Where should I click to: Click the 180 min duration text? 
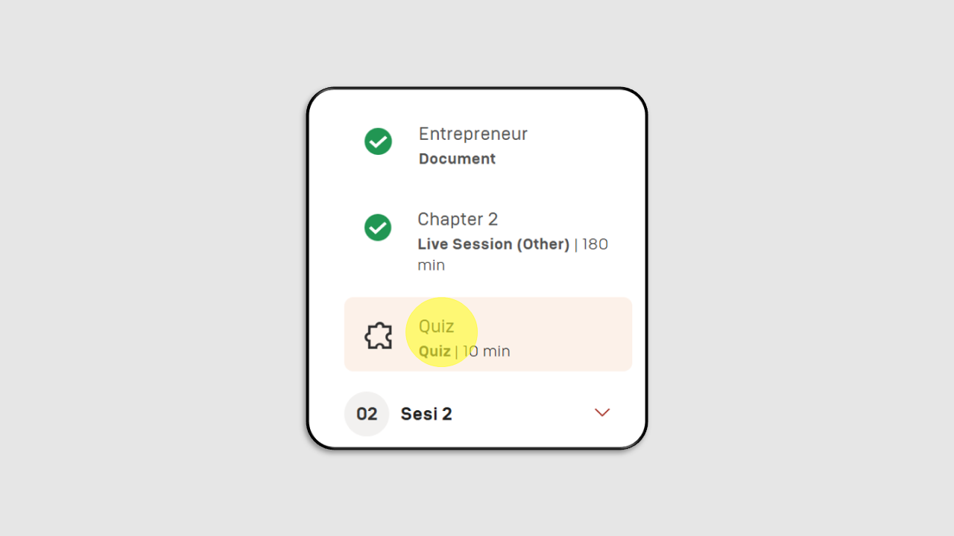tap(513, 255)
